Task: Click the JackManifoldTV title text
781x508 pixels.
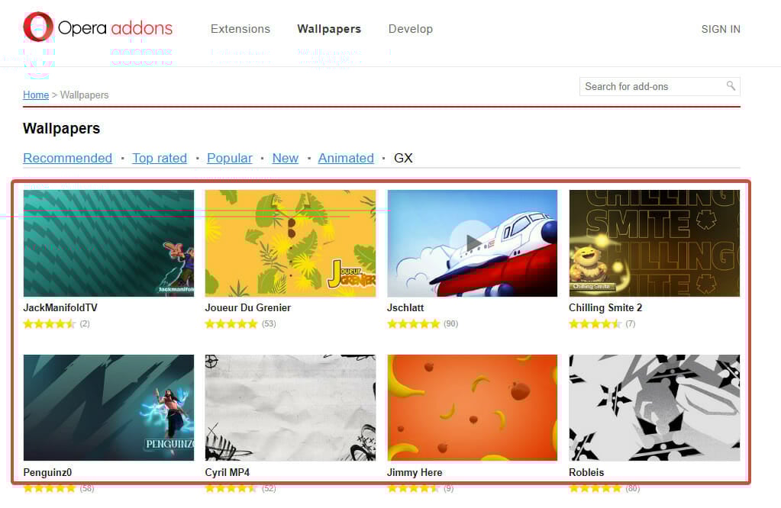Action: (60, 307)
